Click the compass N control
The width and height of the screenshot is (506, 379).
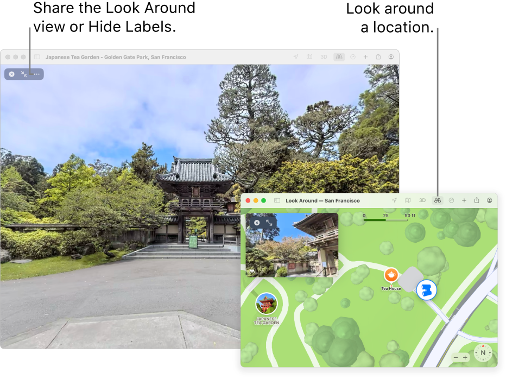coord(483,353)
